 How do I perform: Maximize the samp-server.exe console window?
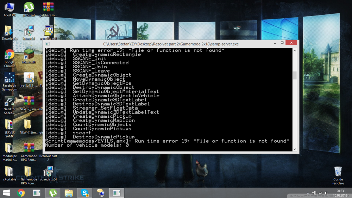282,43
